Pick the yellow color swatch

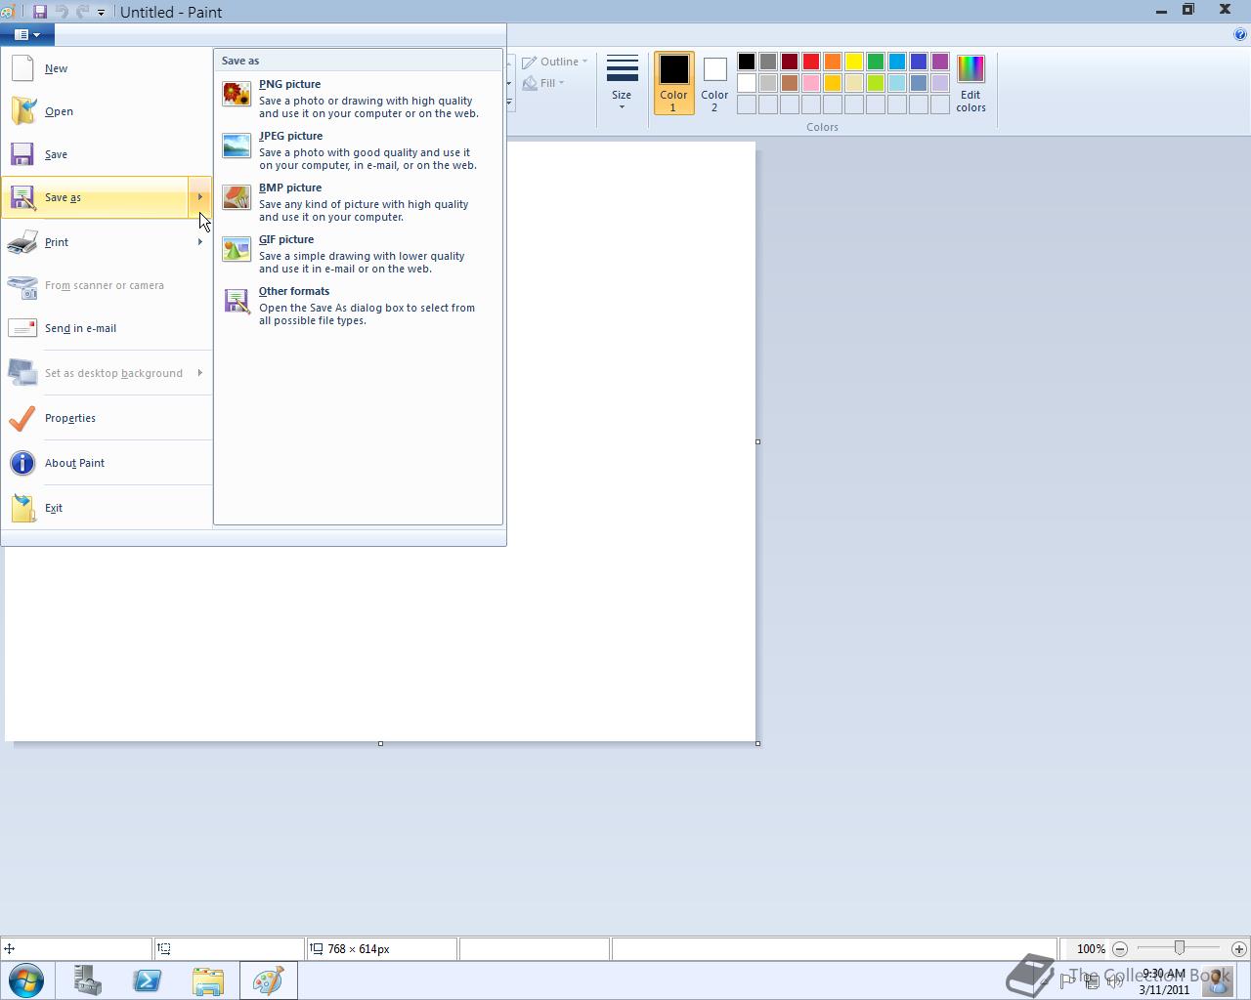point(854,62)
